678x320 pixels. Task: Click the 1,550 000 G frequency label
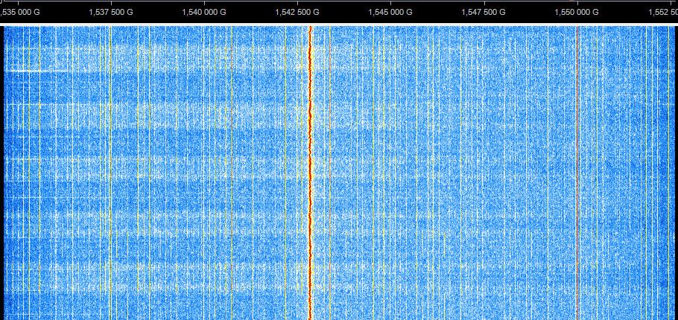coord(577,13)
